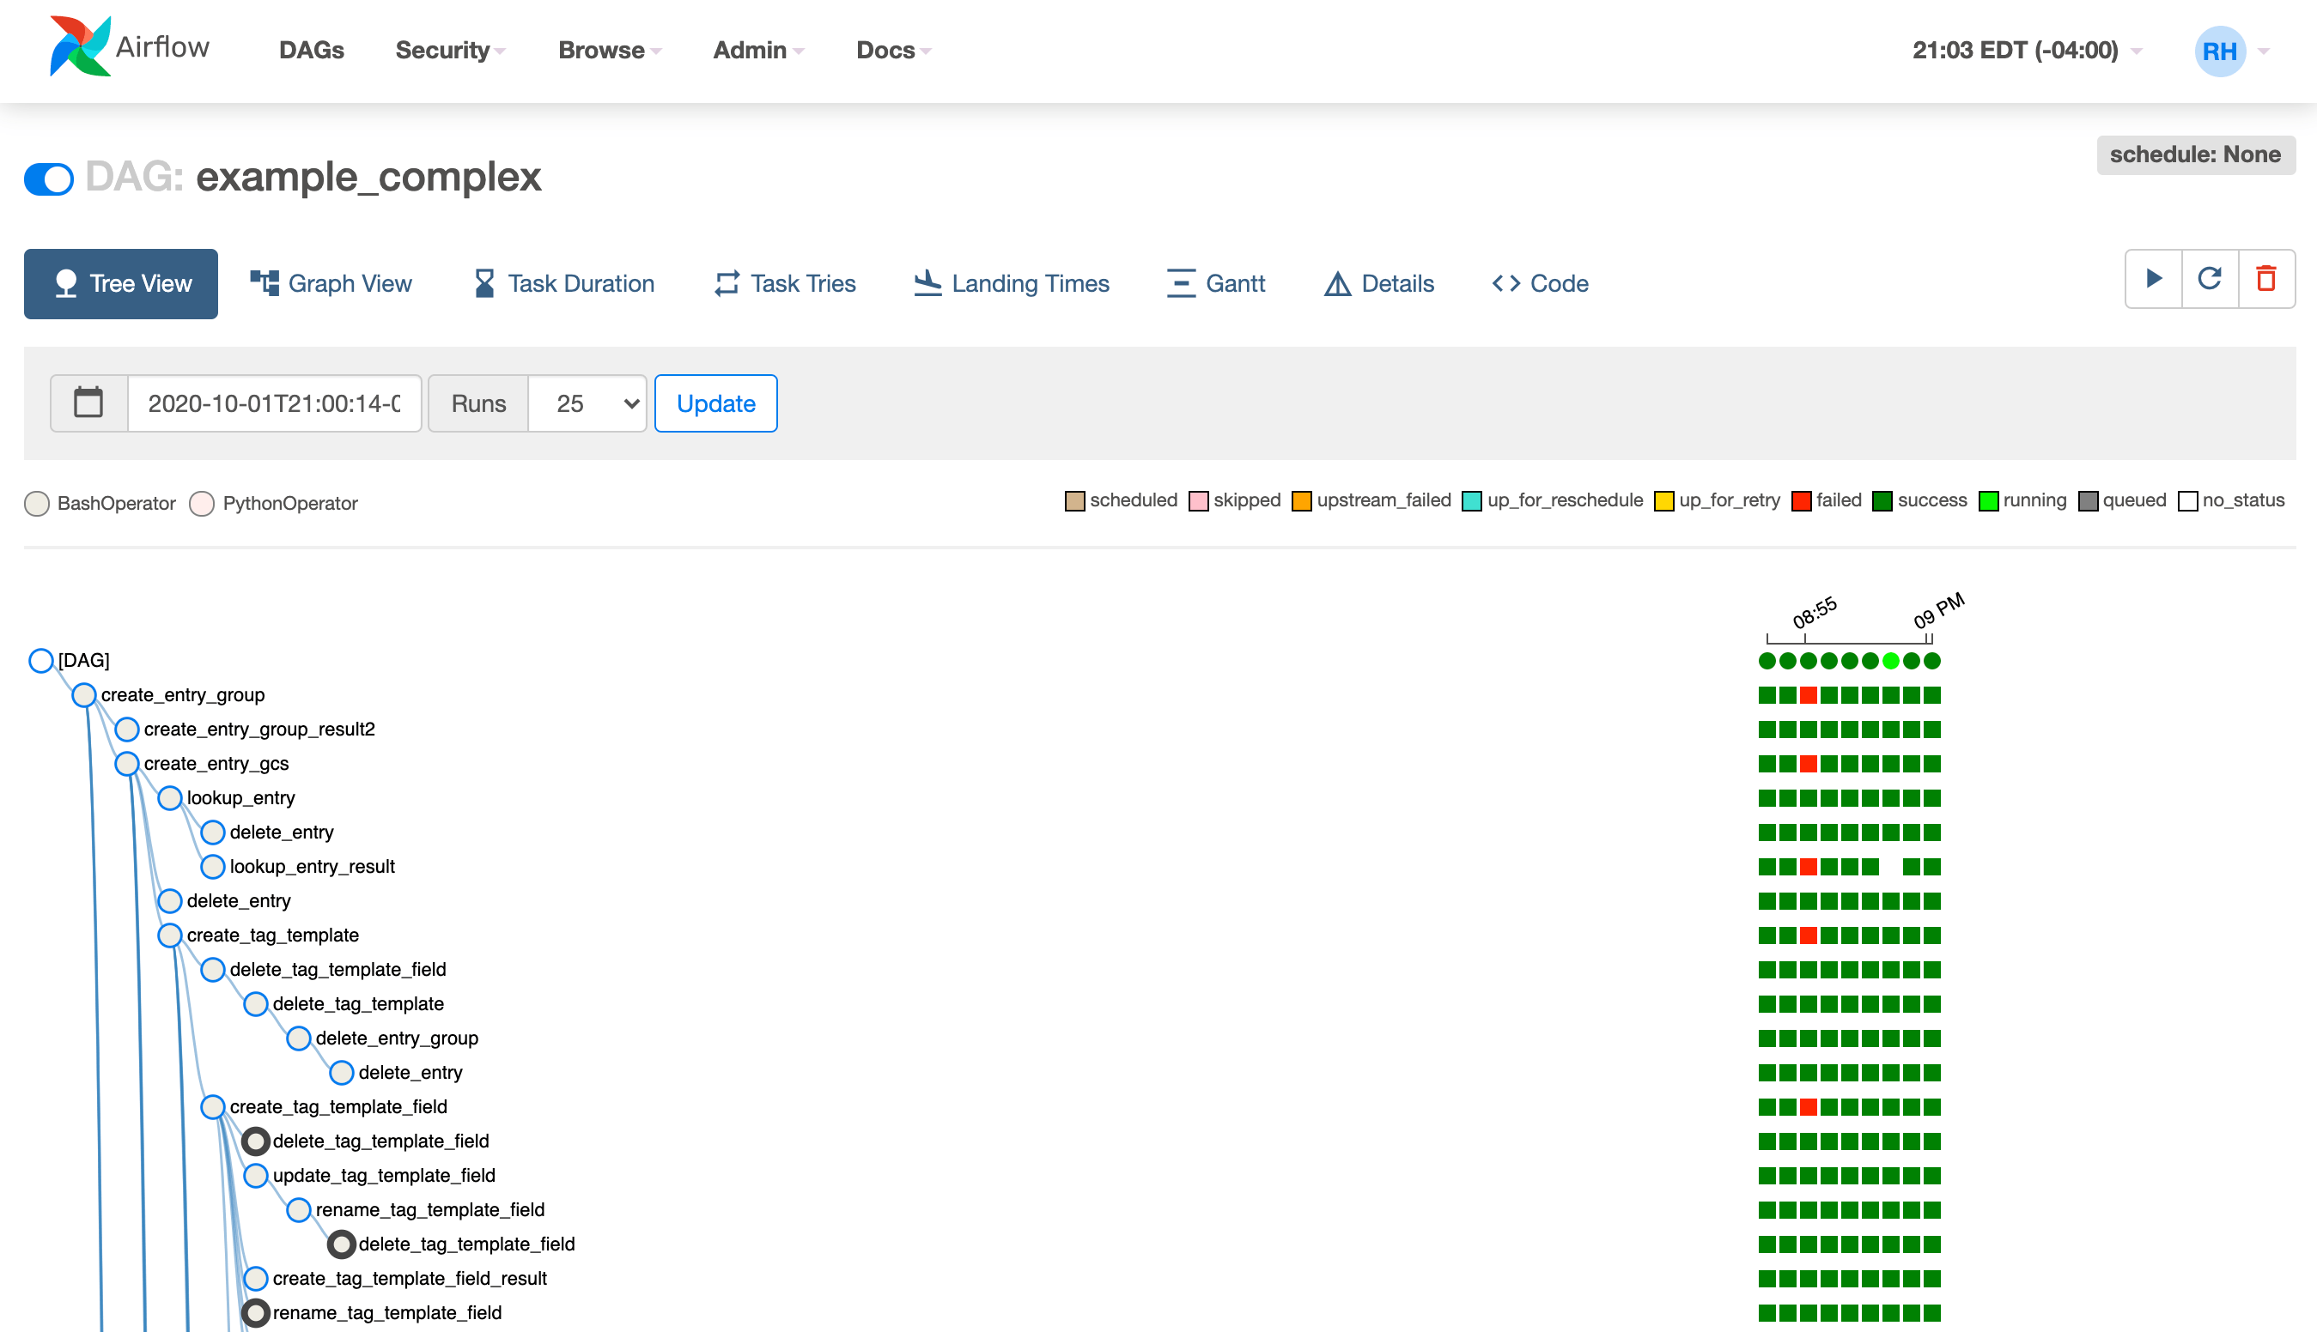The height and width of the screenshot is (1332, 2317).
Task: Pause the example_complex DAG with the blue toggle
Action: click(47, 179)
